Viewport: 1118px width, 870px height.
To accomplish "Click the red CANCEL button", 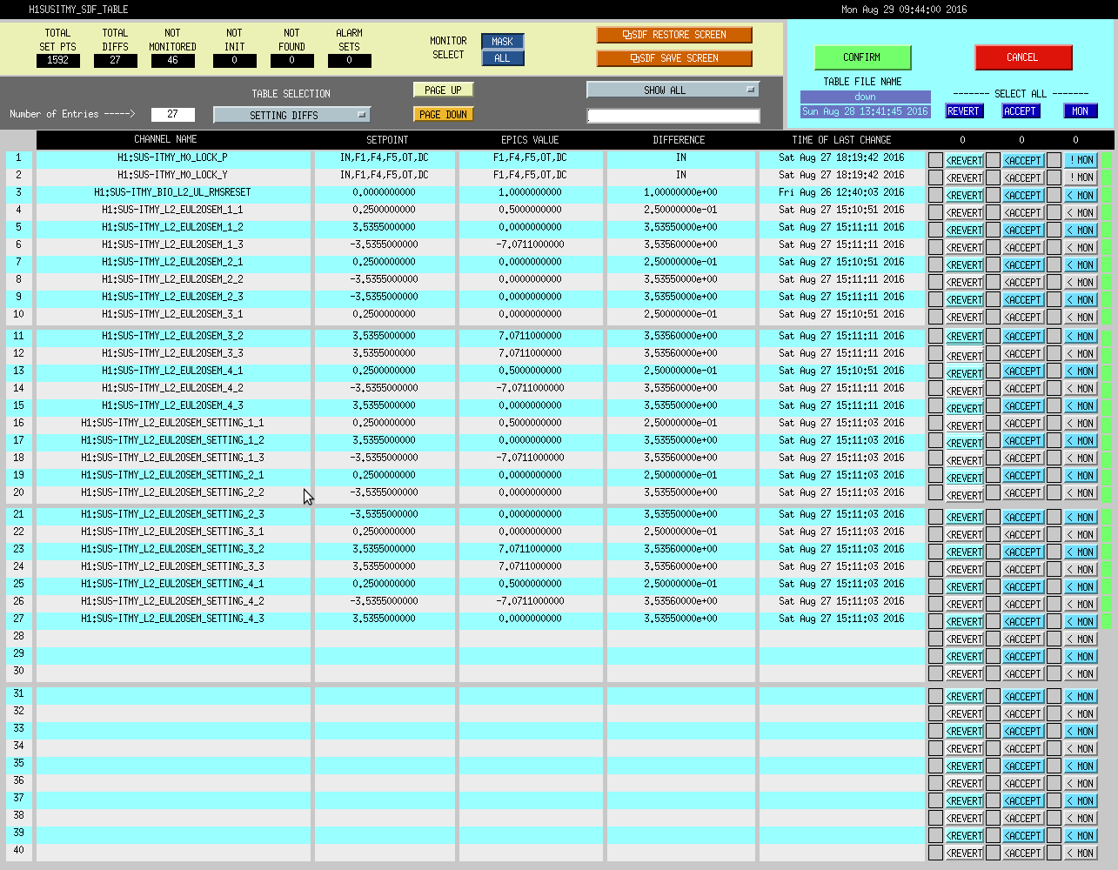I will (x=1023, y=57).
